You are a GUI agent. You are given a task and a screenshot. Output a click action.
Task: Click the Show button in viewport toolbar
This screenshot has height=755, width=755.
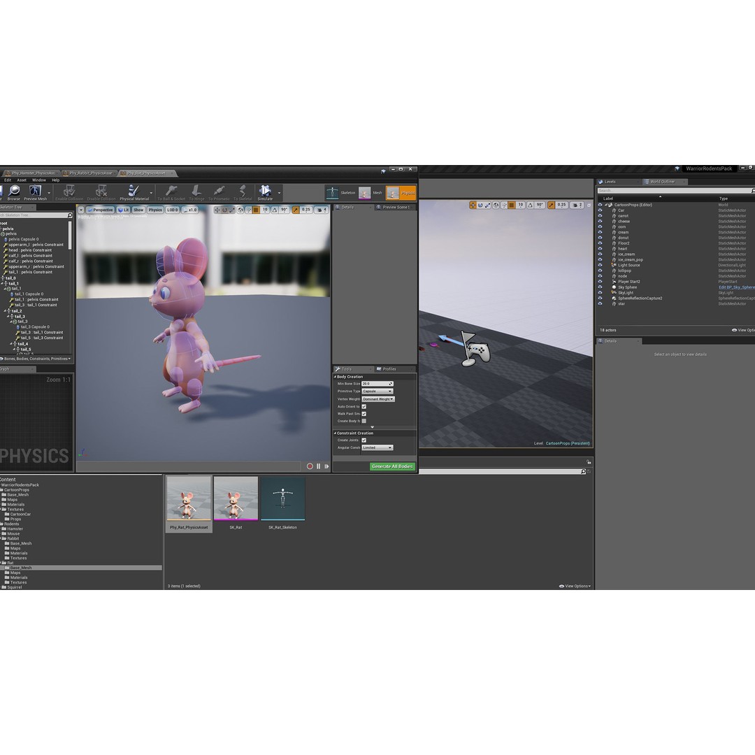pos(138,210)
